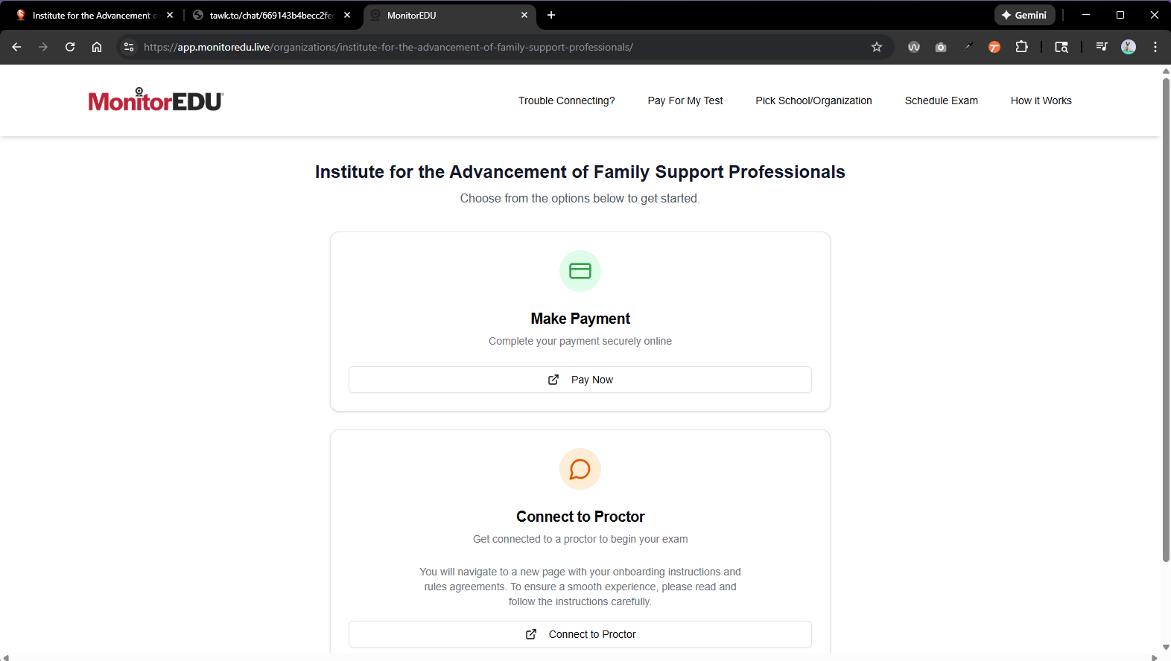Viewport: 1171px width, 661px height.
Task: Open the Gemini button
Action: tap(1024, 15)
